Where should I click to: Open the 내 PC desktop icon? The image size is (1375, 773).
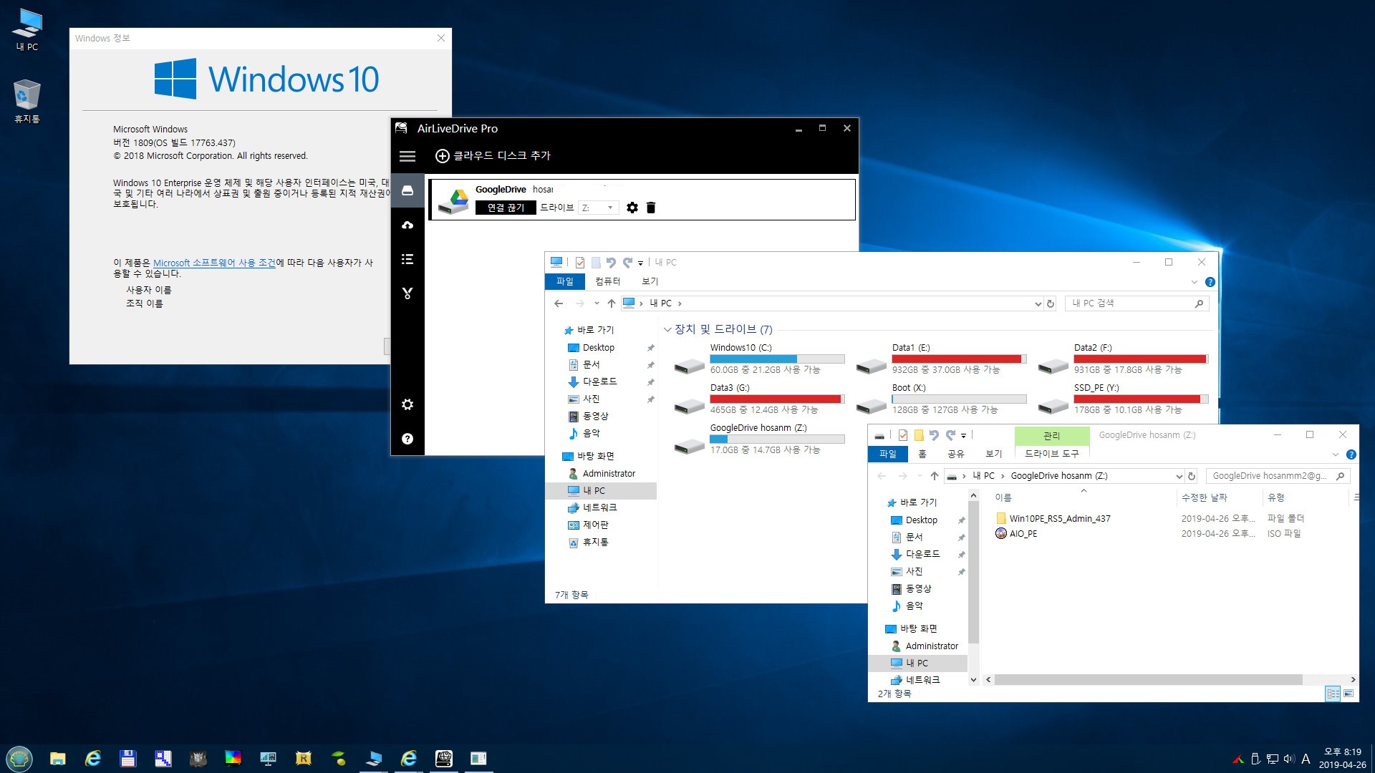click(x=27, y=30)
